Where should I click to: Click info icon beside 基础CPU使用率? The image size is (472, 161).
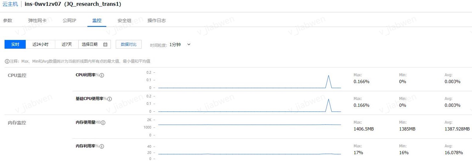pyautogui.click(x=110, y=99)
